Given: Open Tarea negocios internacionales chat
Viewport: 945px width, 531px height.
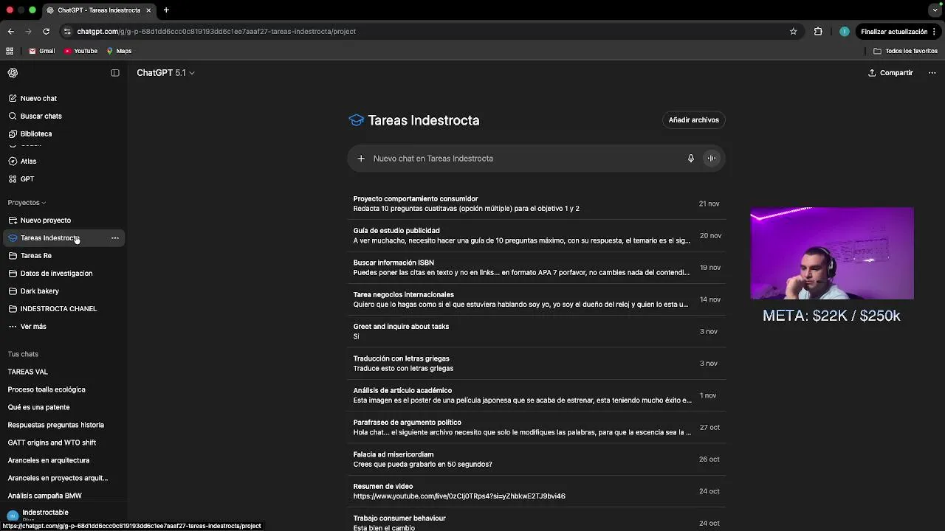Looking at the screenshot, I should click(x=537, y=299).
